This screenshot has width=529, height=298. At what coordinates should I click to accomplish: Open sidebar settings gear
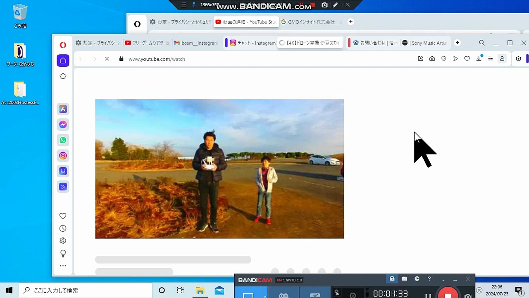63,241
